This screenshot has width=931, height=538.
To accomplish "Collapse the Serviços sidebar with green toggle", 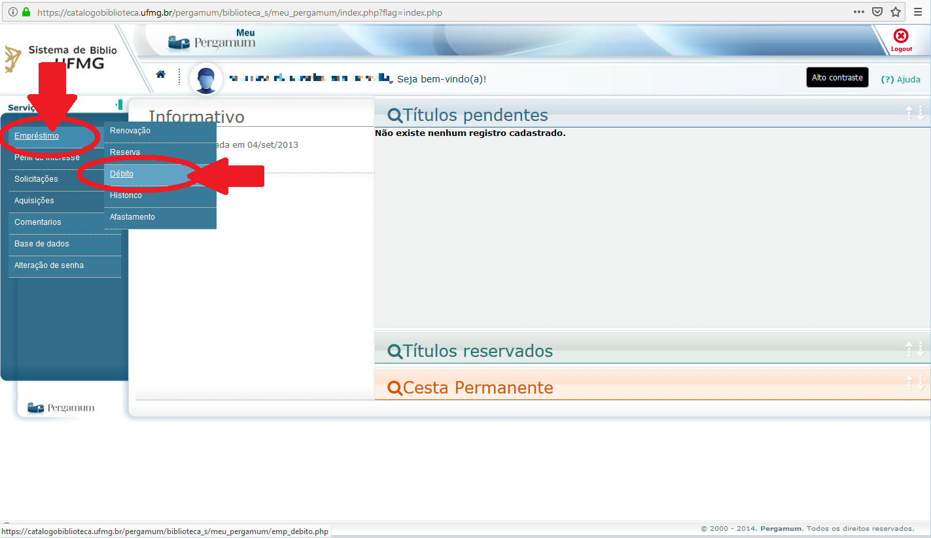I will 119,105.
